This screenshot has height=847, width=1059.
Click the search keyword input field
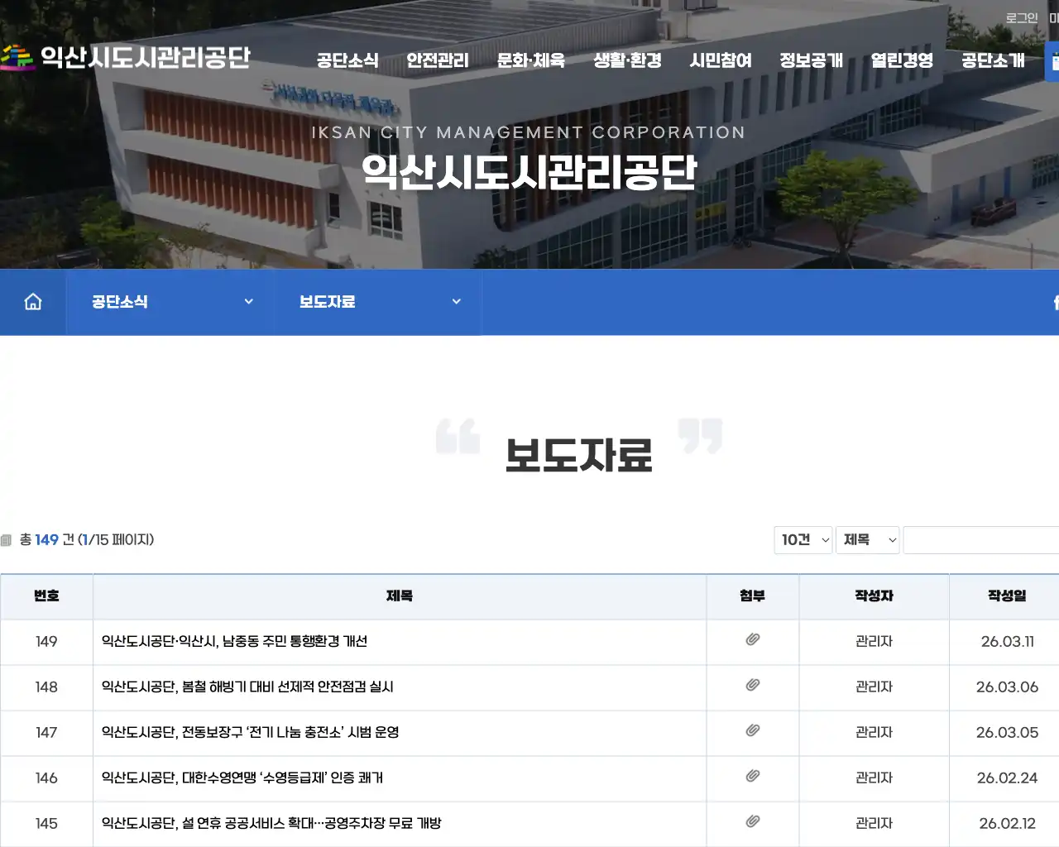(985, 539)
